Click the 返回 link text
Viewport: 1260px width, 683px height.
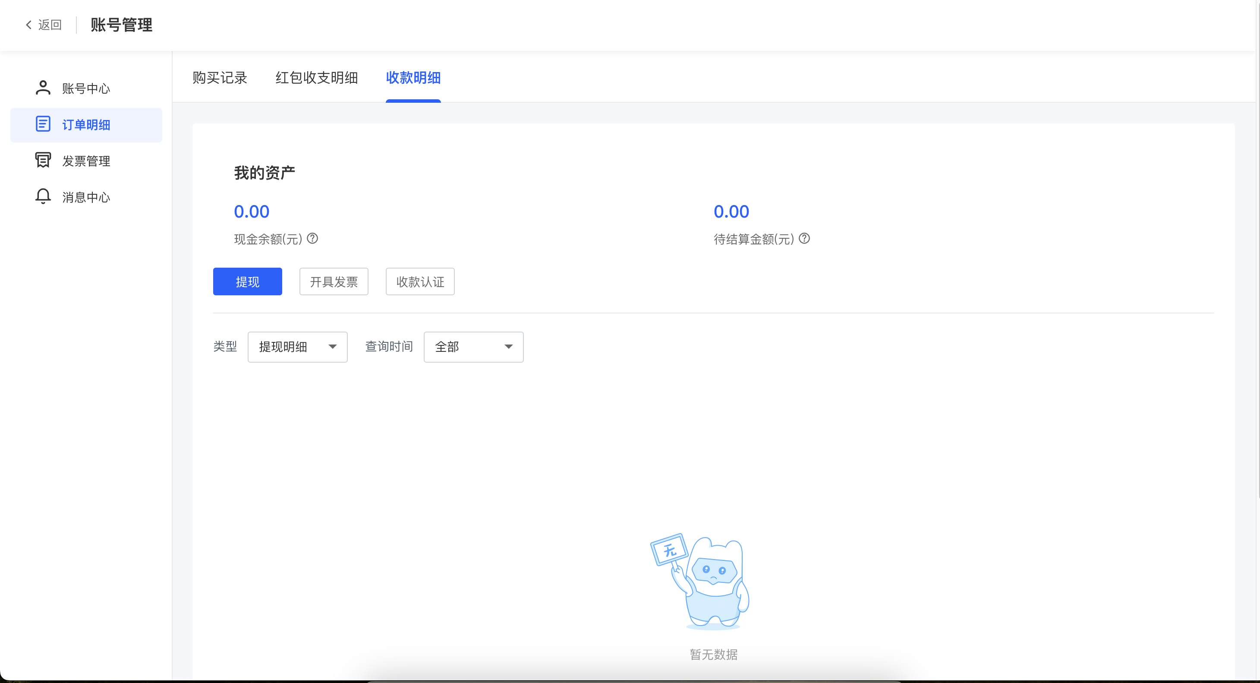point(50,25)
